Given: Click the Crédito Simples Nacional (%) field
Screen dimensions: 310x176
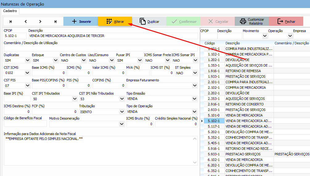Looking at the screenshot, I should click(176, 124).
